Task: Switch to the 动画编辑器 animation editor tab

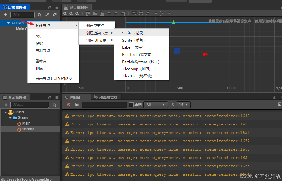Action: [x=106, y=97]
